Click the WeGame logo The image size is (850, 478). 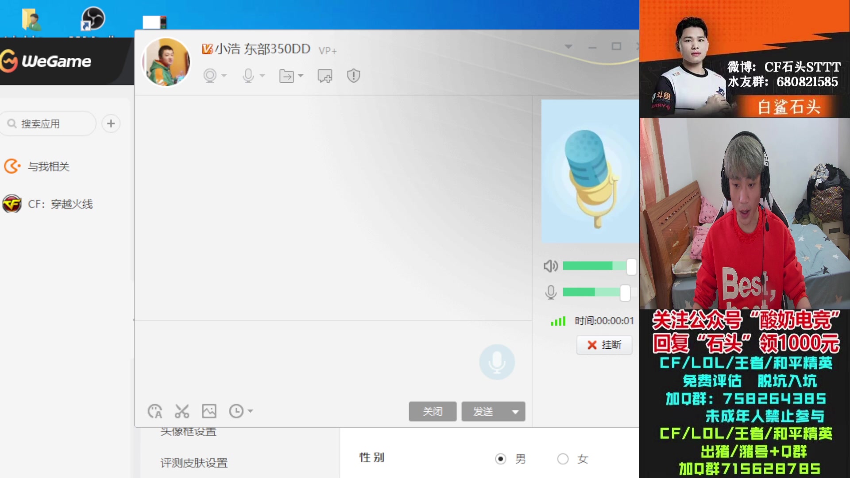(x=46, y=61)
